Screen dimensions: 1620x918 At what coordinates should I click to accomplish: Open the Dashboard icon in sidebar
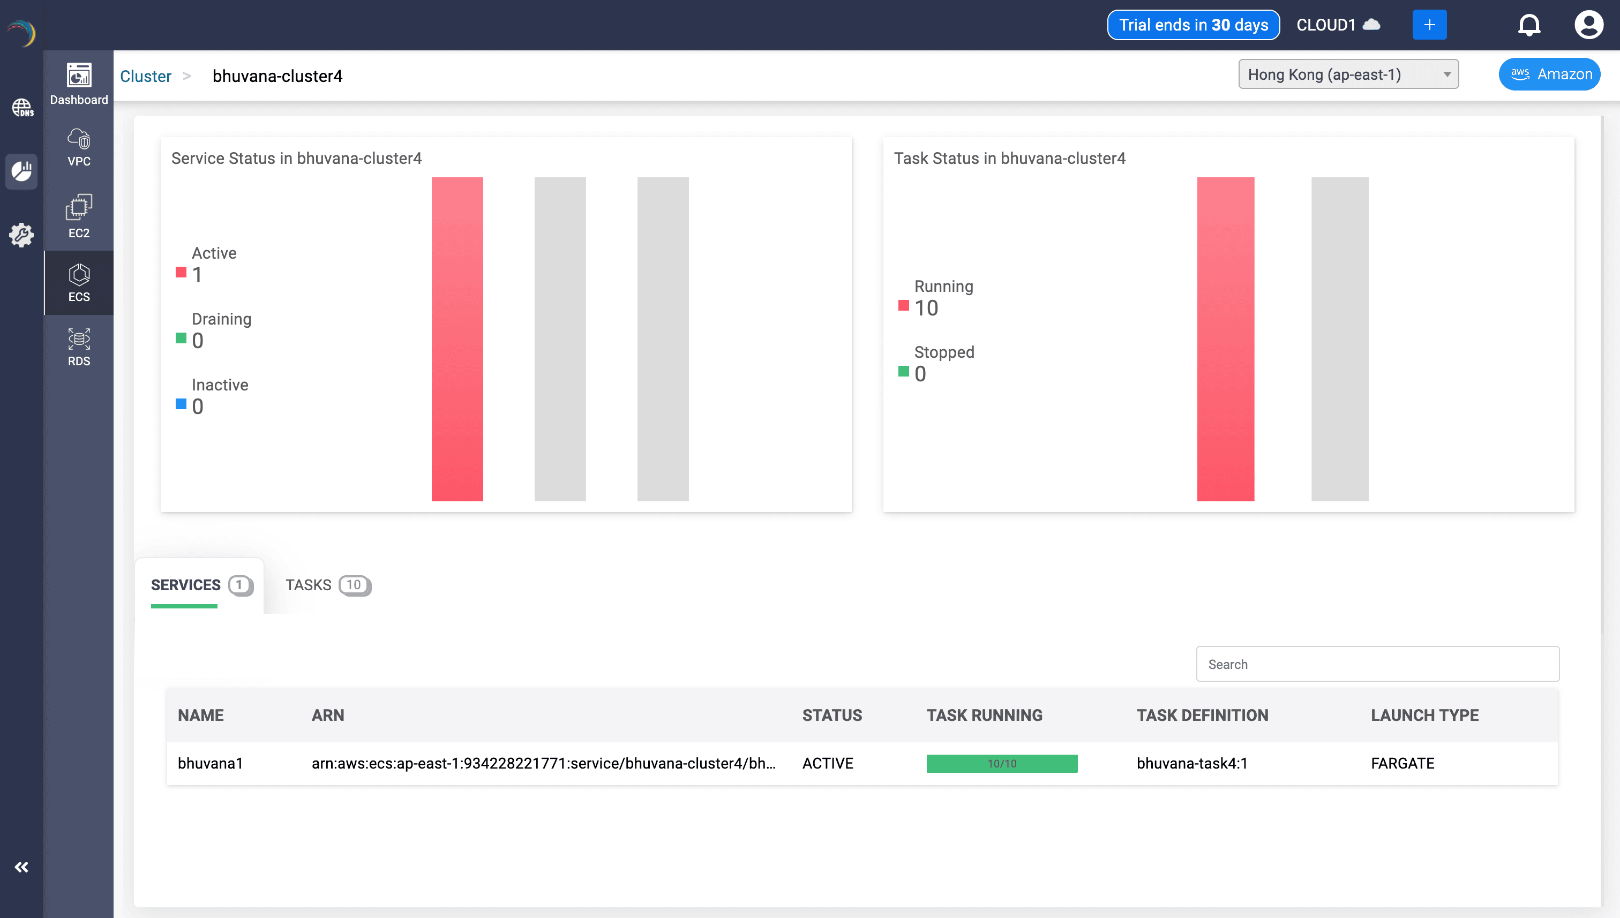coord(79,83)
